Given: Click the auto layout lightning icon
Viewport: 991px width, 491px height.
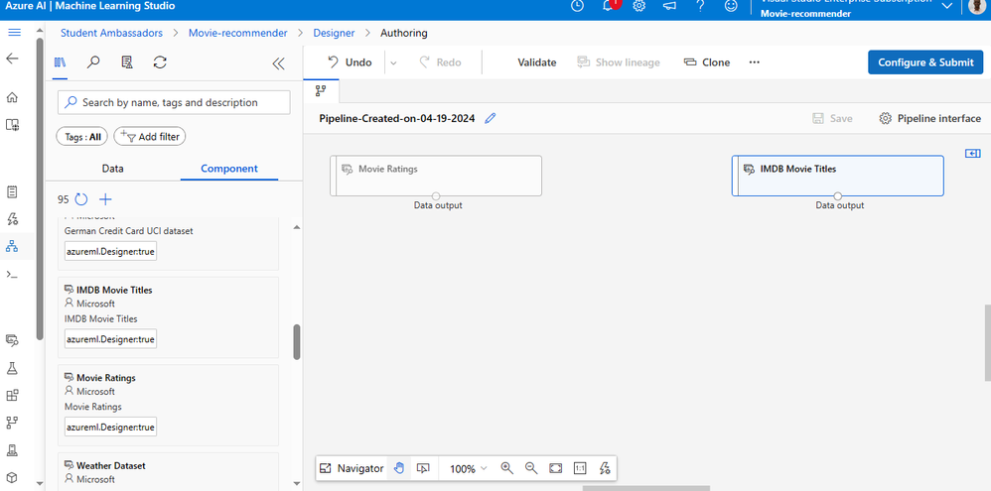Looking at the screenshot, I should click(604, 468).
